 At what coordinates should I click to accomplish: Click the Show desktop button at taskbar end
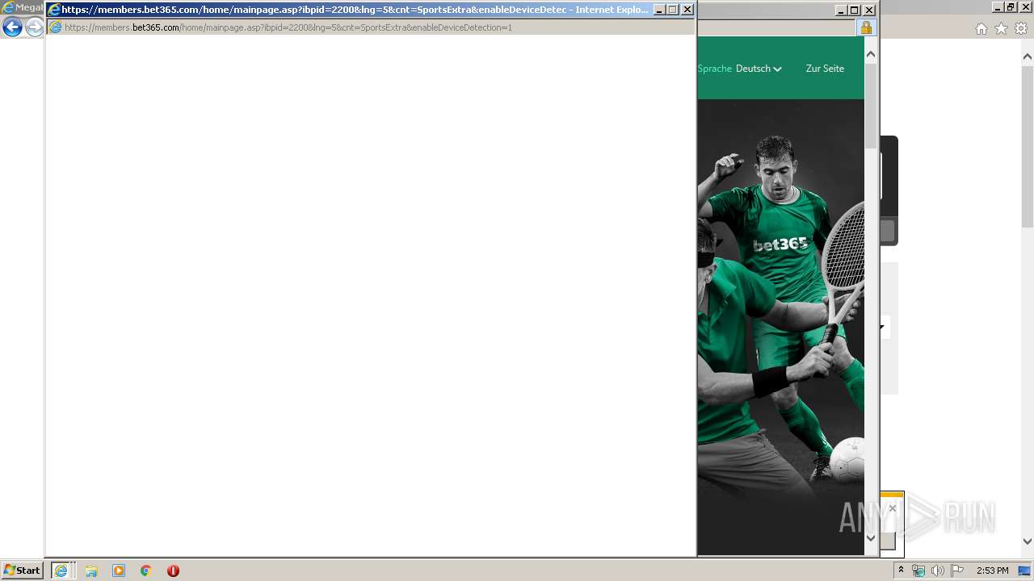click(1024, 571)
